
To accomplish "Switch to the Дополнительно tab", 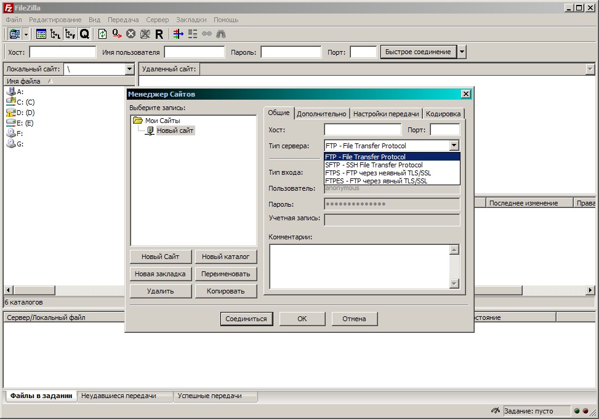I will tap(321, 114).
